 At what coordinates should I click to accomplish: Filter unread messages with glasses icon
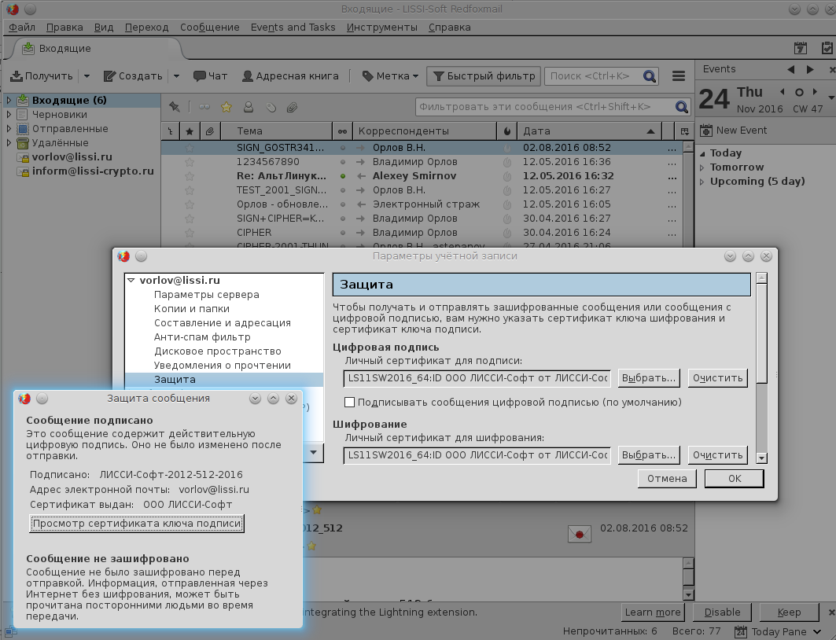tap(204, 107)
